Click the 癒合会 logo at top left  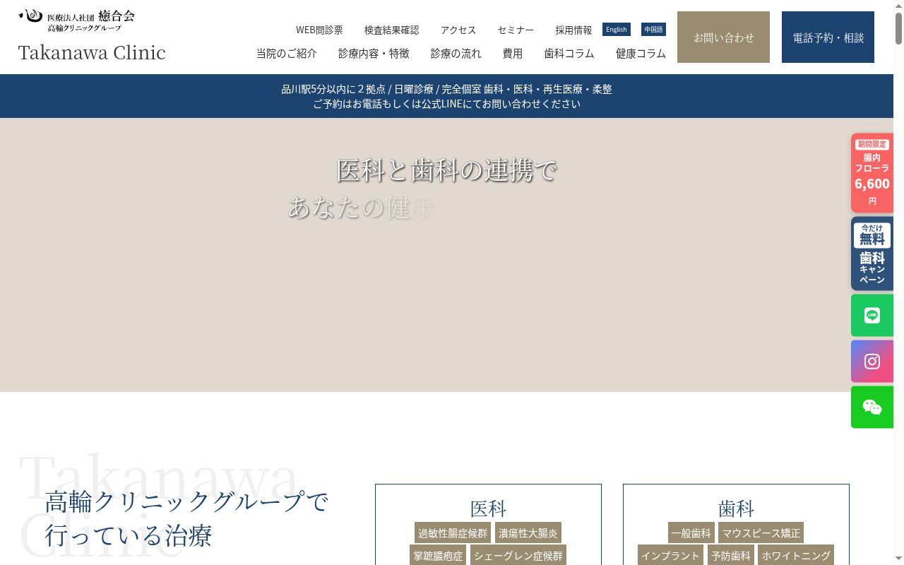coord(76,20)
